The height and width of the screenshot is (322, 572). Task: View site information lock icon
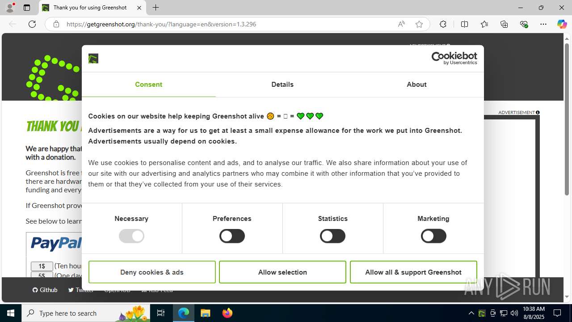pos(56,24)
